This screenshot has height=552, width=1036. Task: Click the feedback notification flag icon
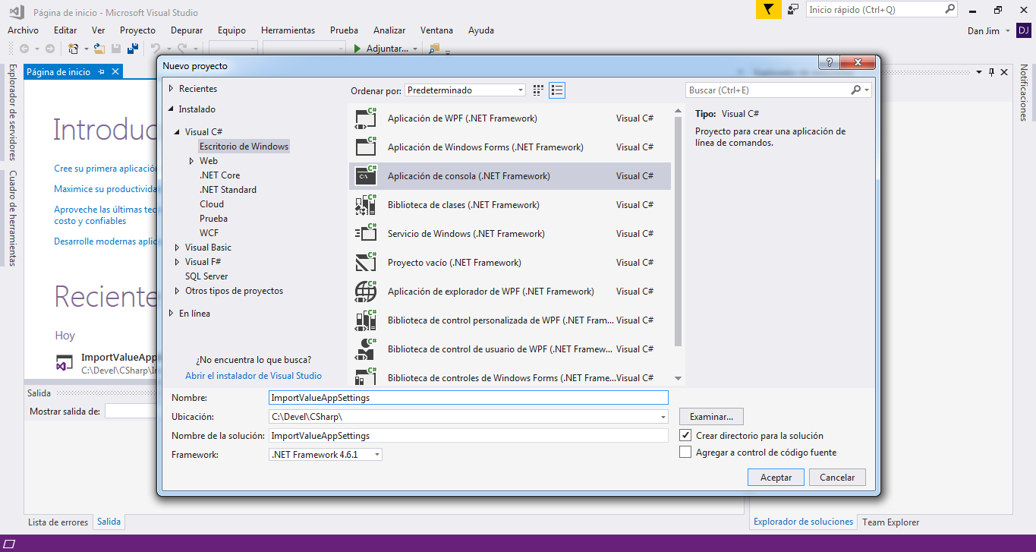[768, 10]
